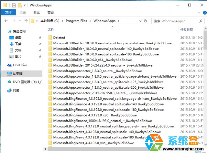Viewport: 207px width, 153px height.
Task: Select Appconnector_1.3.3.0_neutral__8wekyb3d8bbwe folder
Action: [x=97, y=71]
